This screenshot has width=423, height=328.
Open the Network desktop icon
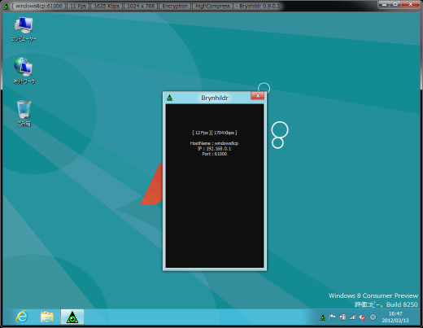24,71
